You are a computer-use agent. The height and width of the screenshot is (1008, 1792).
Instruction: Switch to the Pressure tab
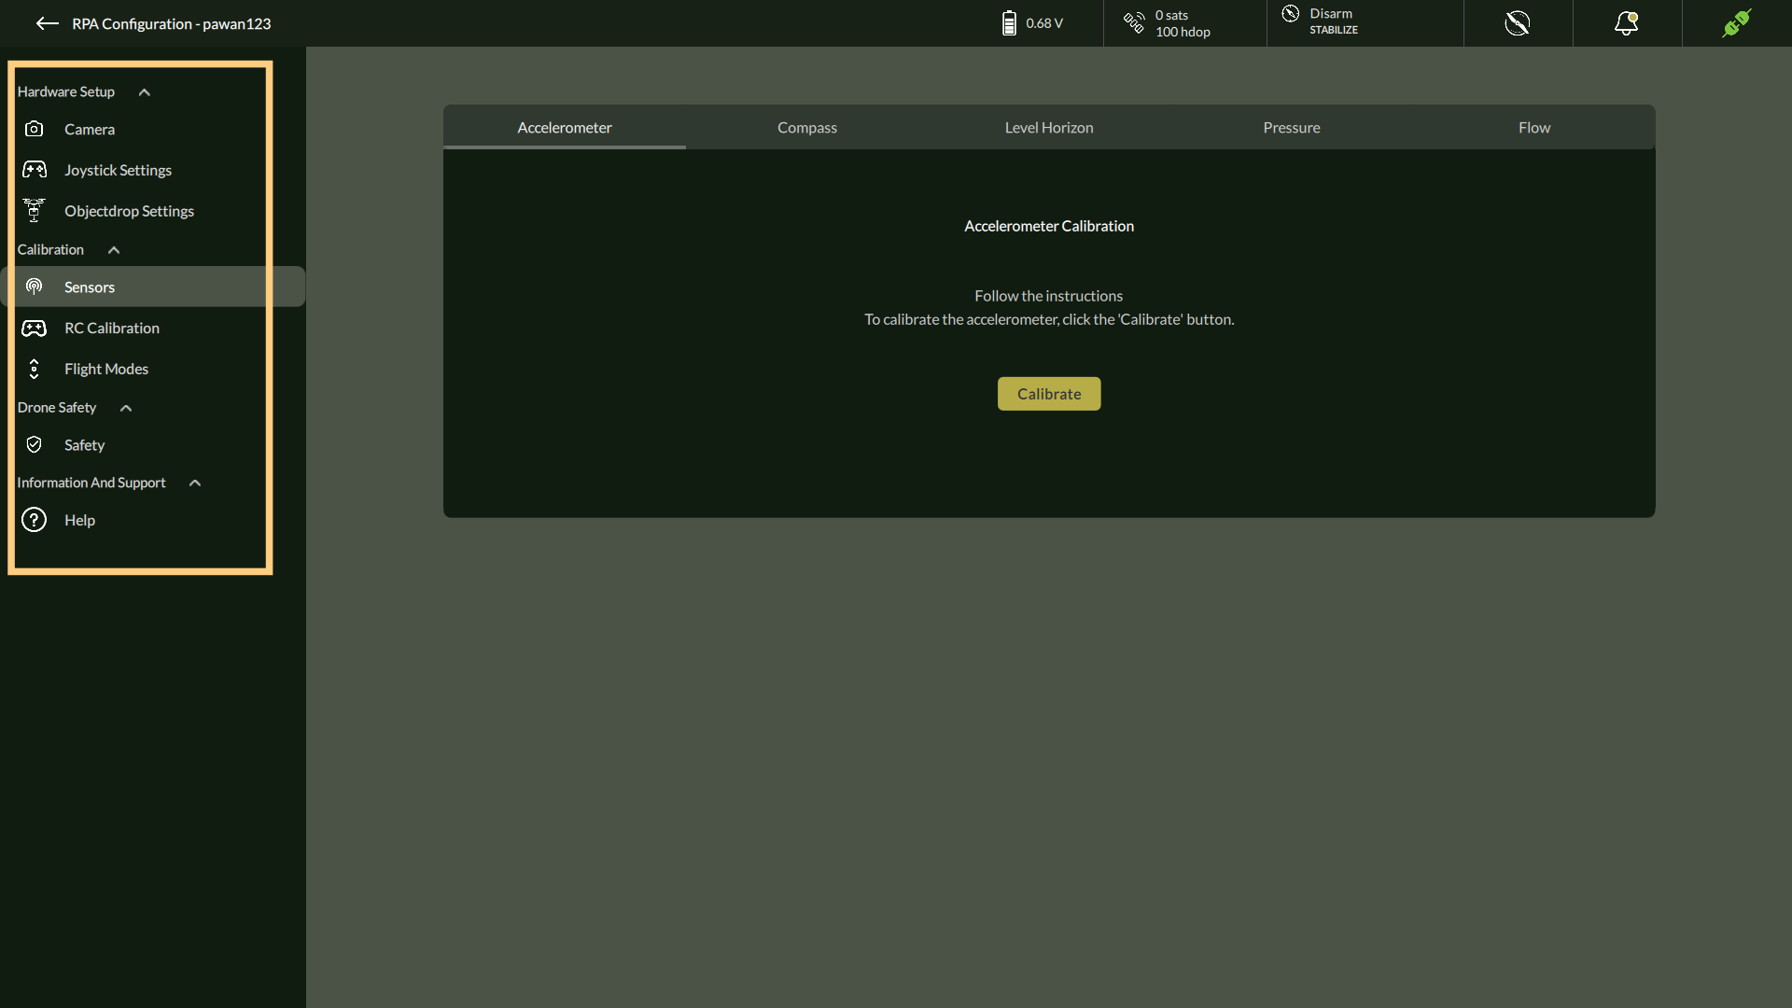[x=1292, y=128]
